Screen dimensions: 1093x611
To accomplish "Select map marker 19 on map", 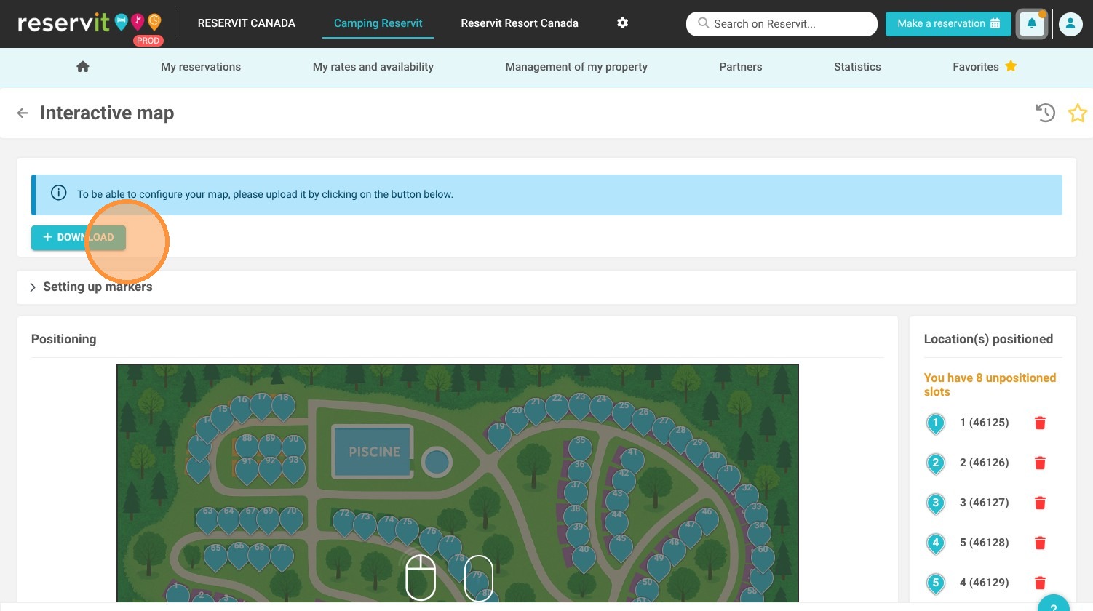I will click(x=499, y=435).
